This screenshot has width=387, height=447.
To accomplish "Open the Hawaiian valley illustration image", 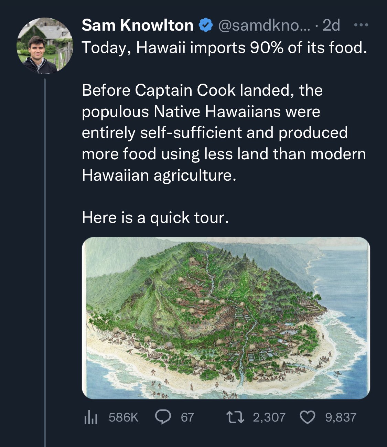I will 226,318.
